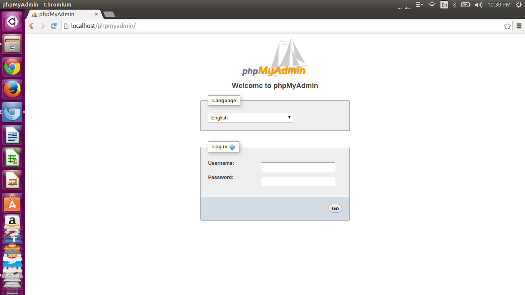Focus the Username input field
Screen dimensions: 525x295
[x=298, y=167]
